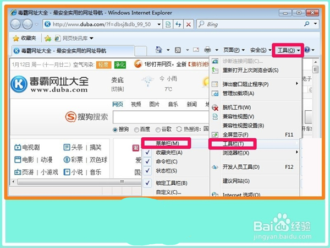Viewport: 330px width, 248px height.
Task: Open the 安全(S) dropdown menu
Action: pyautogui.click(x=261, y=50)
